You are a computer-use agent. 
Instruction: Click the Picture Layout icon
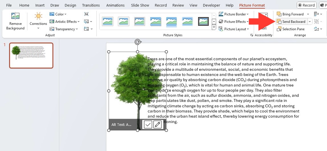[x=221, y=29]
